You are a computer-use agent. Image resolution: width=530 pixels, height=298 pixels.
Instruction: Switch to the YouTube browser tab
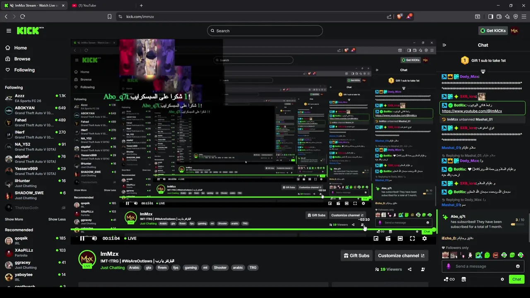pyautogui.click(x=101, y=5)
